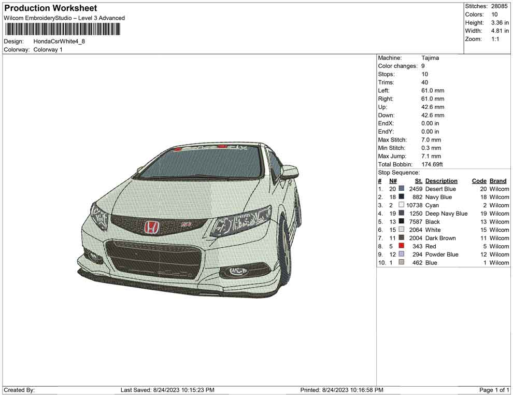This screenshot has width=513, height=395.
Task: Click the Brand column header
Action: [x=498, y=180]
